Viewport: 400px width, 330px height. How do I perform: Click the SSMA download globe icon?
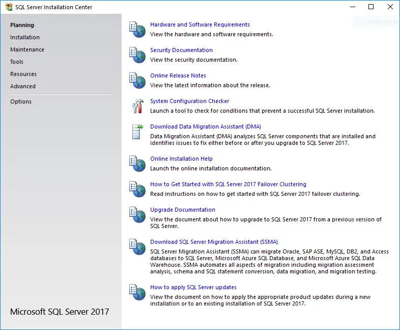(x=137, y=247)
